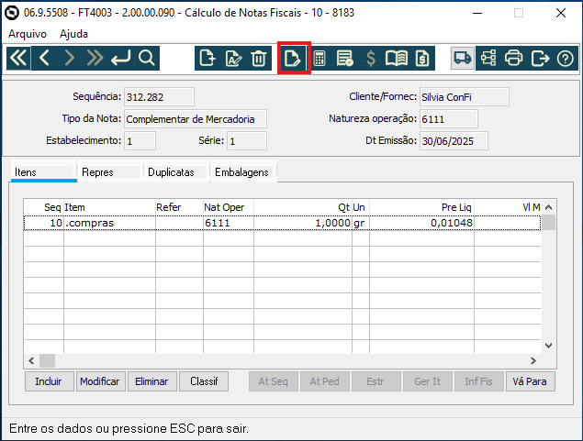Click the Estabelecimento field

coord(140,141)
